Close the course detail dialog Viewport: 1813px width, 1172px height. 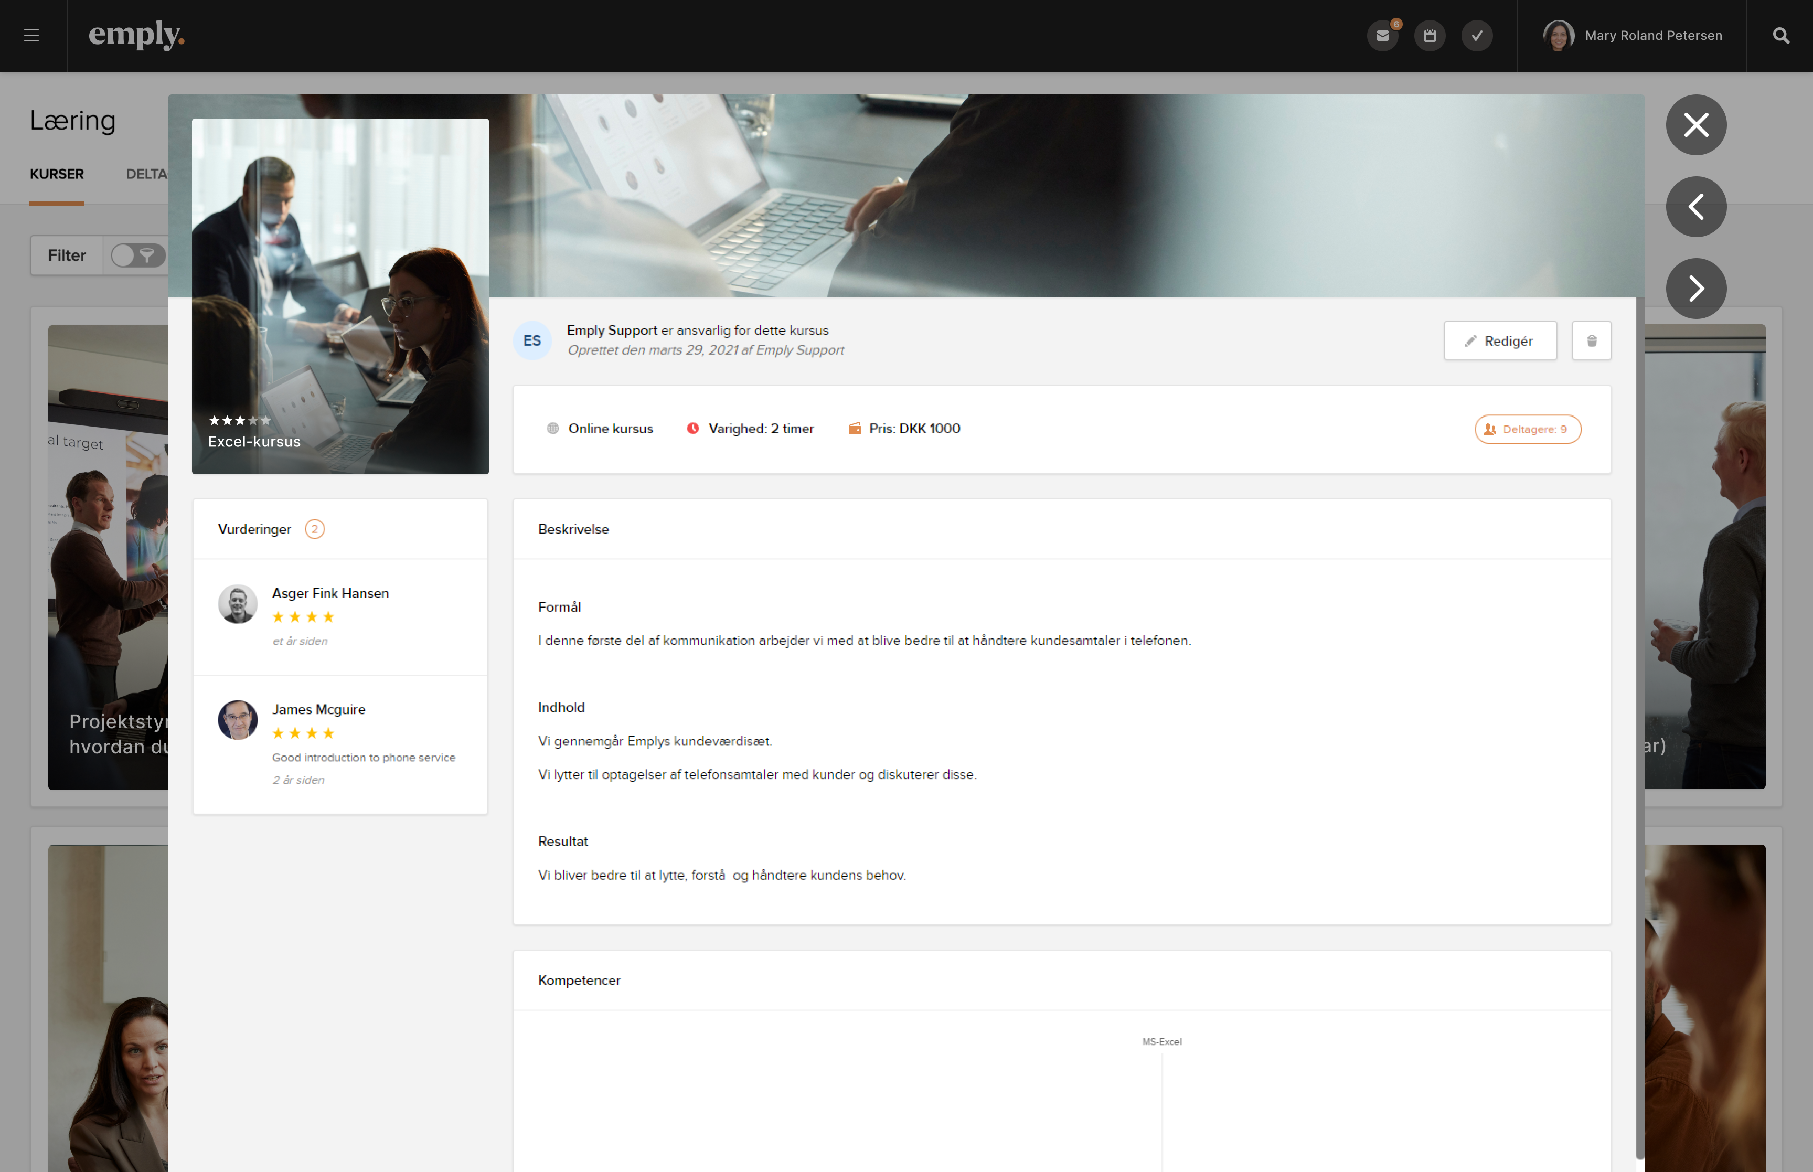(1696, 125)
